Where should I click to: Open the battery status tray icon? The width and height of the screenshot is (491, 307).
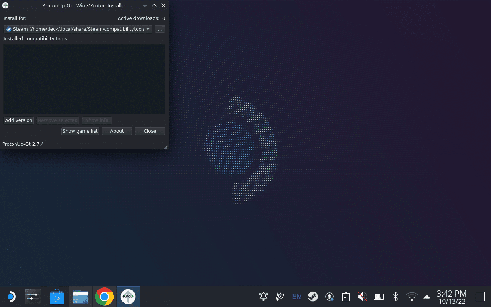[x=379, y=297]
